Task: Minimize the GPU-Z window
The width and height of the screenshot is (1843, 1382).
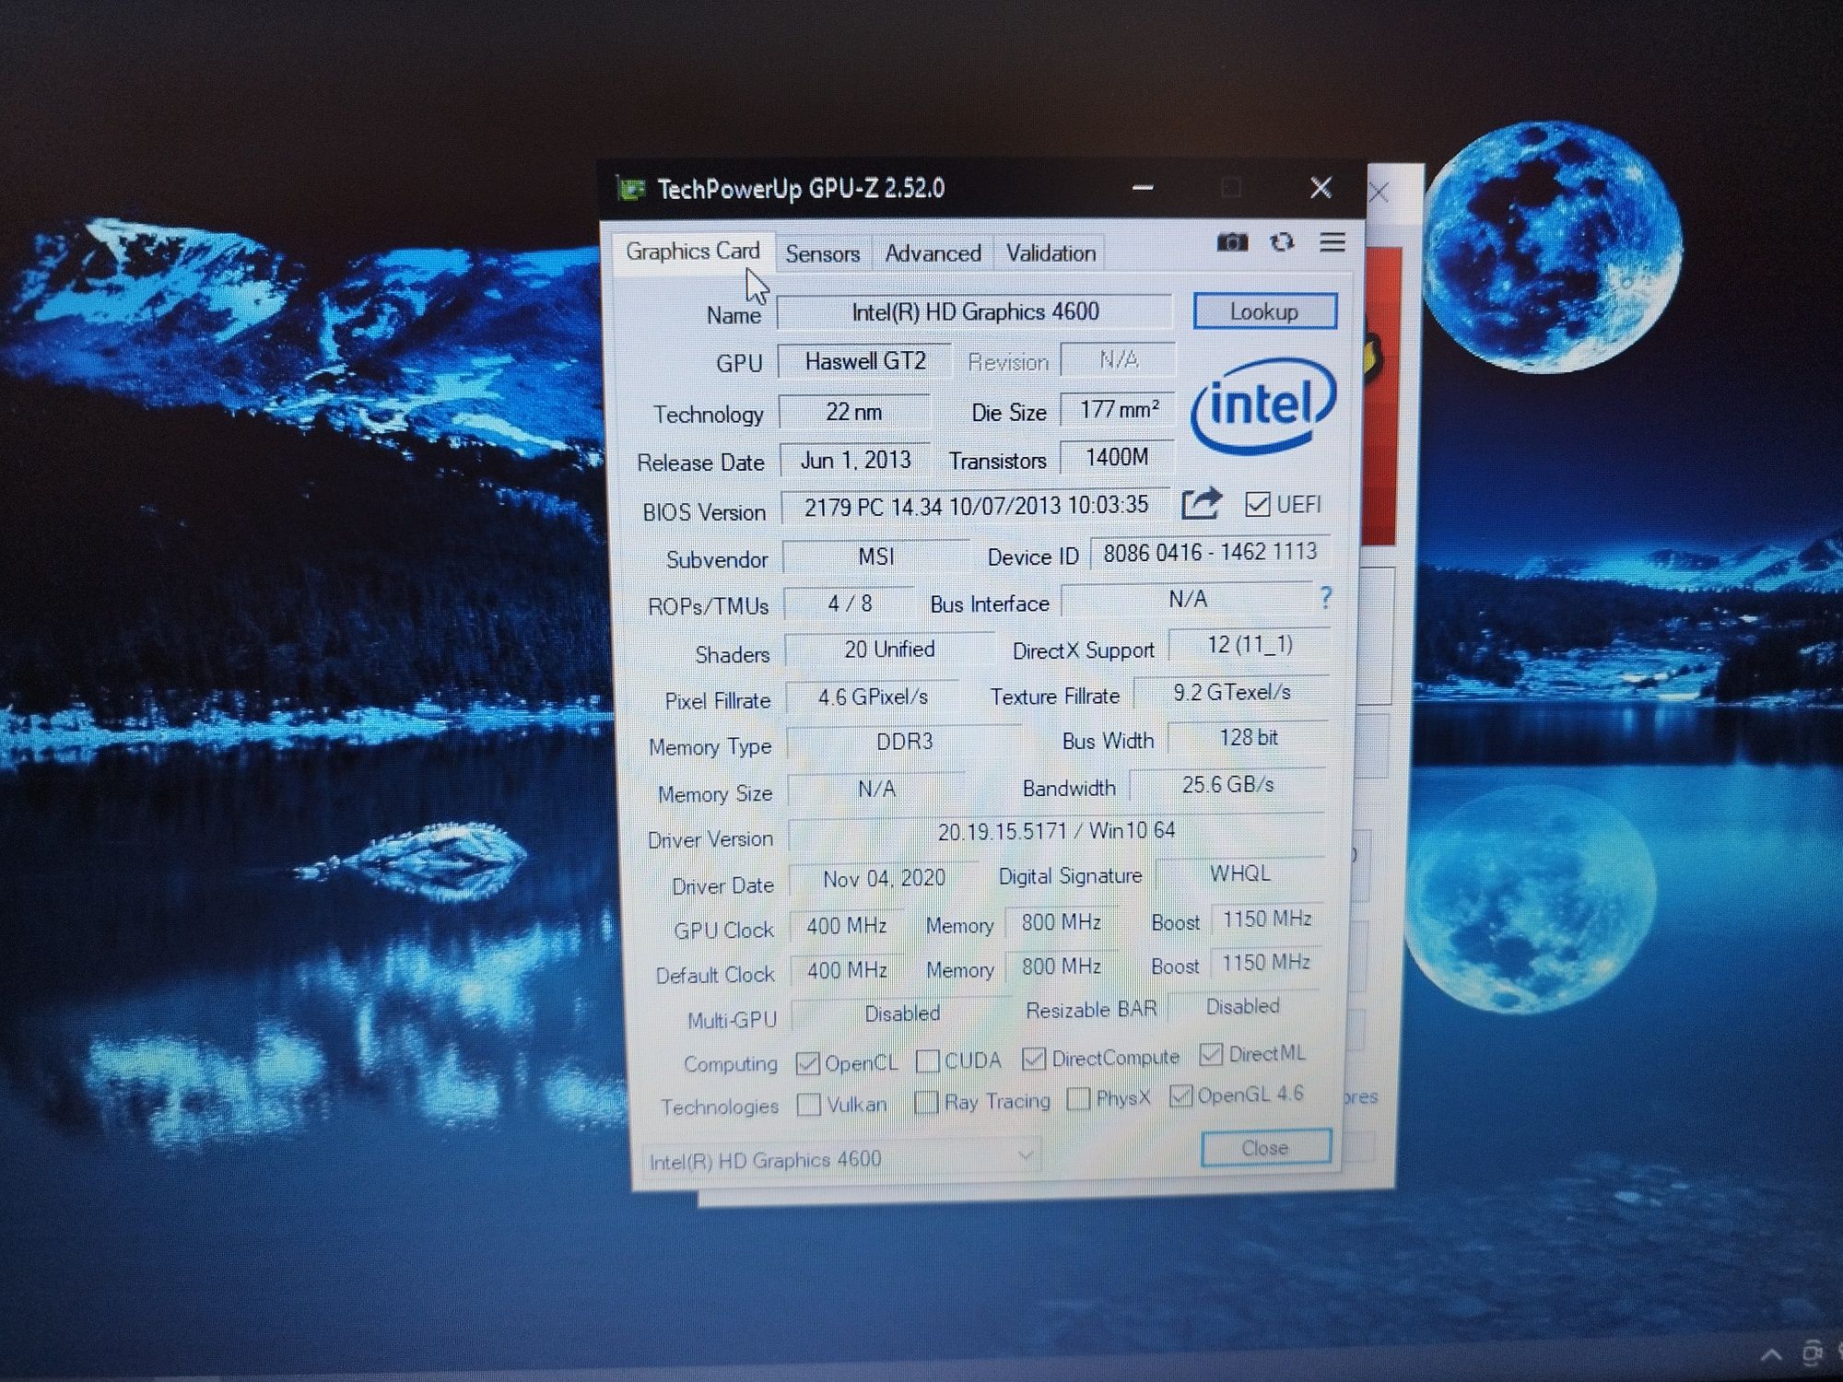Action: [1143, 188]
